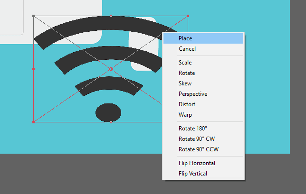Image resolution: width=306 pixels, height=194 pixels.
Task: Choose Flip Vertical
Action: pyautogui.click(x=203, y=174)
